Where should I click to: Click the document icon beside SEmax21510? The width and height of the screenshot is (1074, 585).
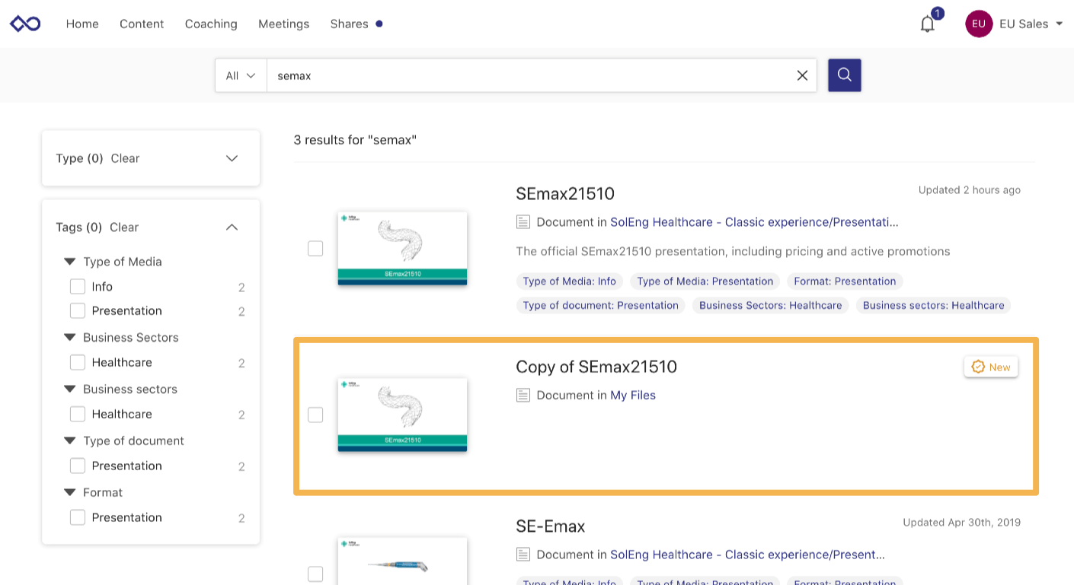click(x=523, y=221)
